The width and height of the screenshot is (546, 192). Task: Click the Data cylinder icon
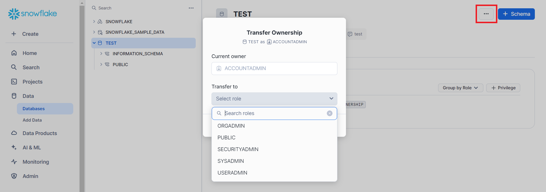pos(14,96)
